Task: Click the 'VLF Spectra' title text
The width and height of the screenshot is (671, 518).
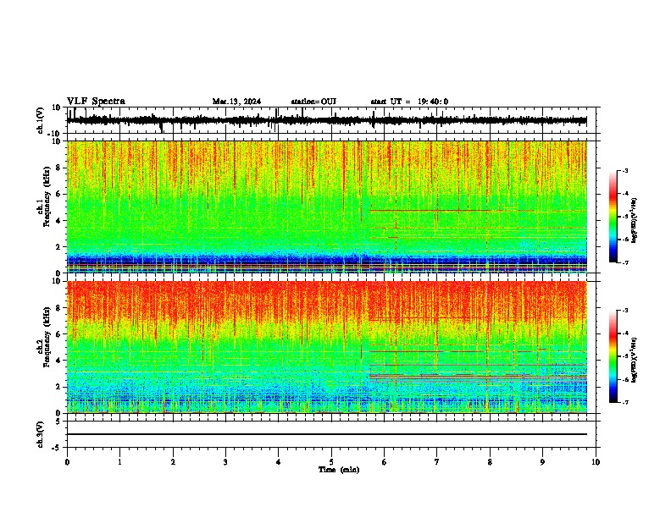Action: (96, 102)
